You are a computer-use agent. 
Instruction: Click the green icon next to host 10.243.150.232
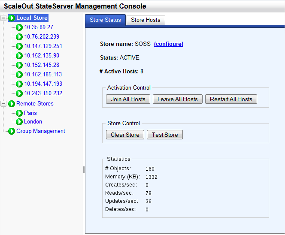pos(19,93)
